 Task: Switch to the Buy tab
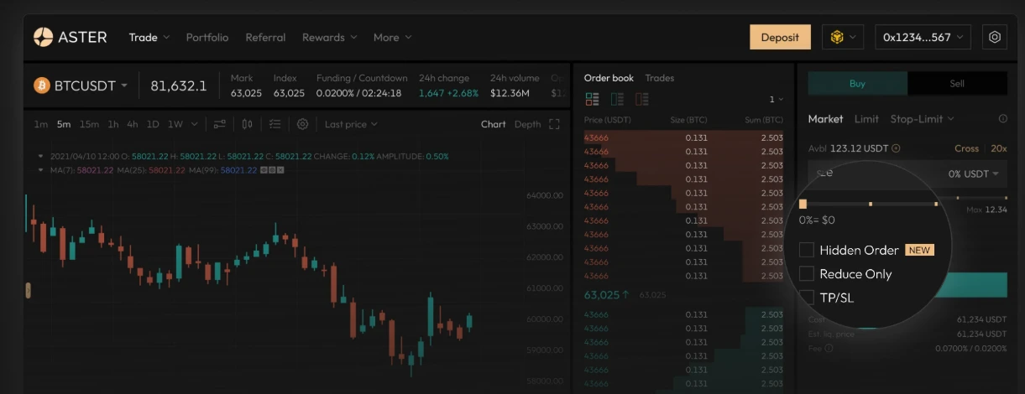(x=857, y=83)
